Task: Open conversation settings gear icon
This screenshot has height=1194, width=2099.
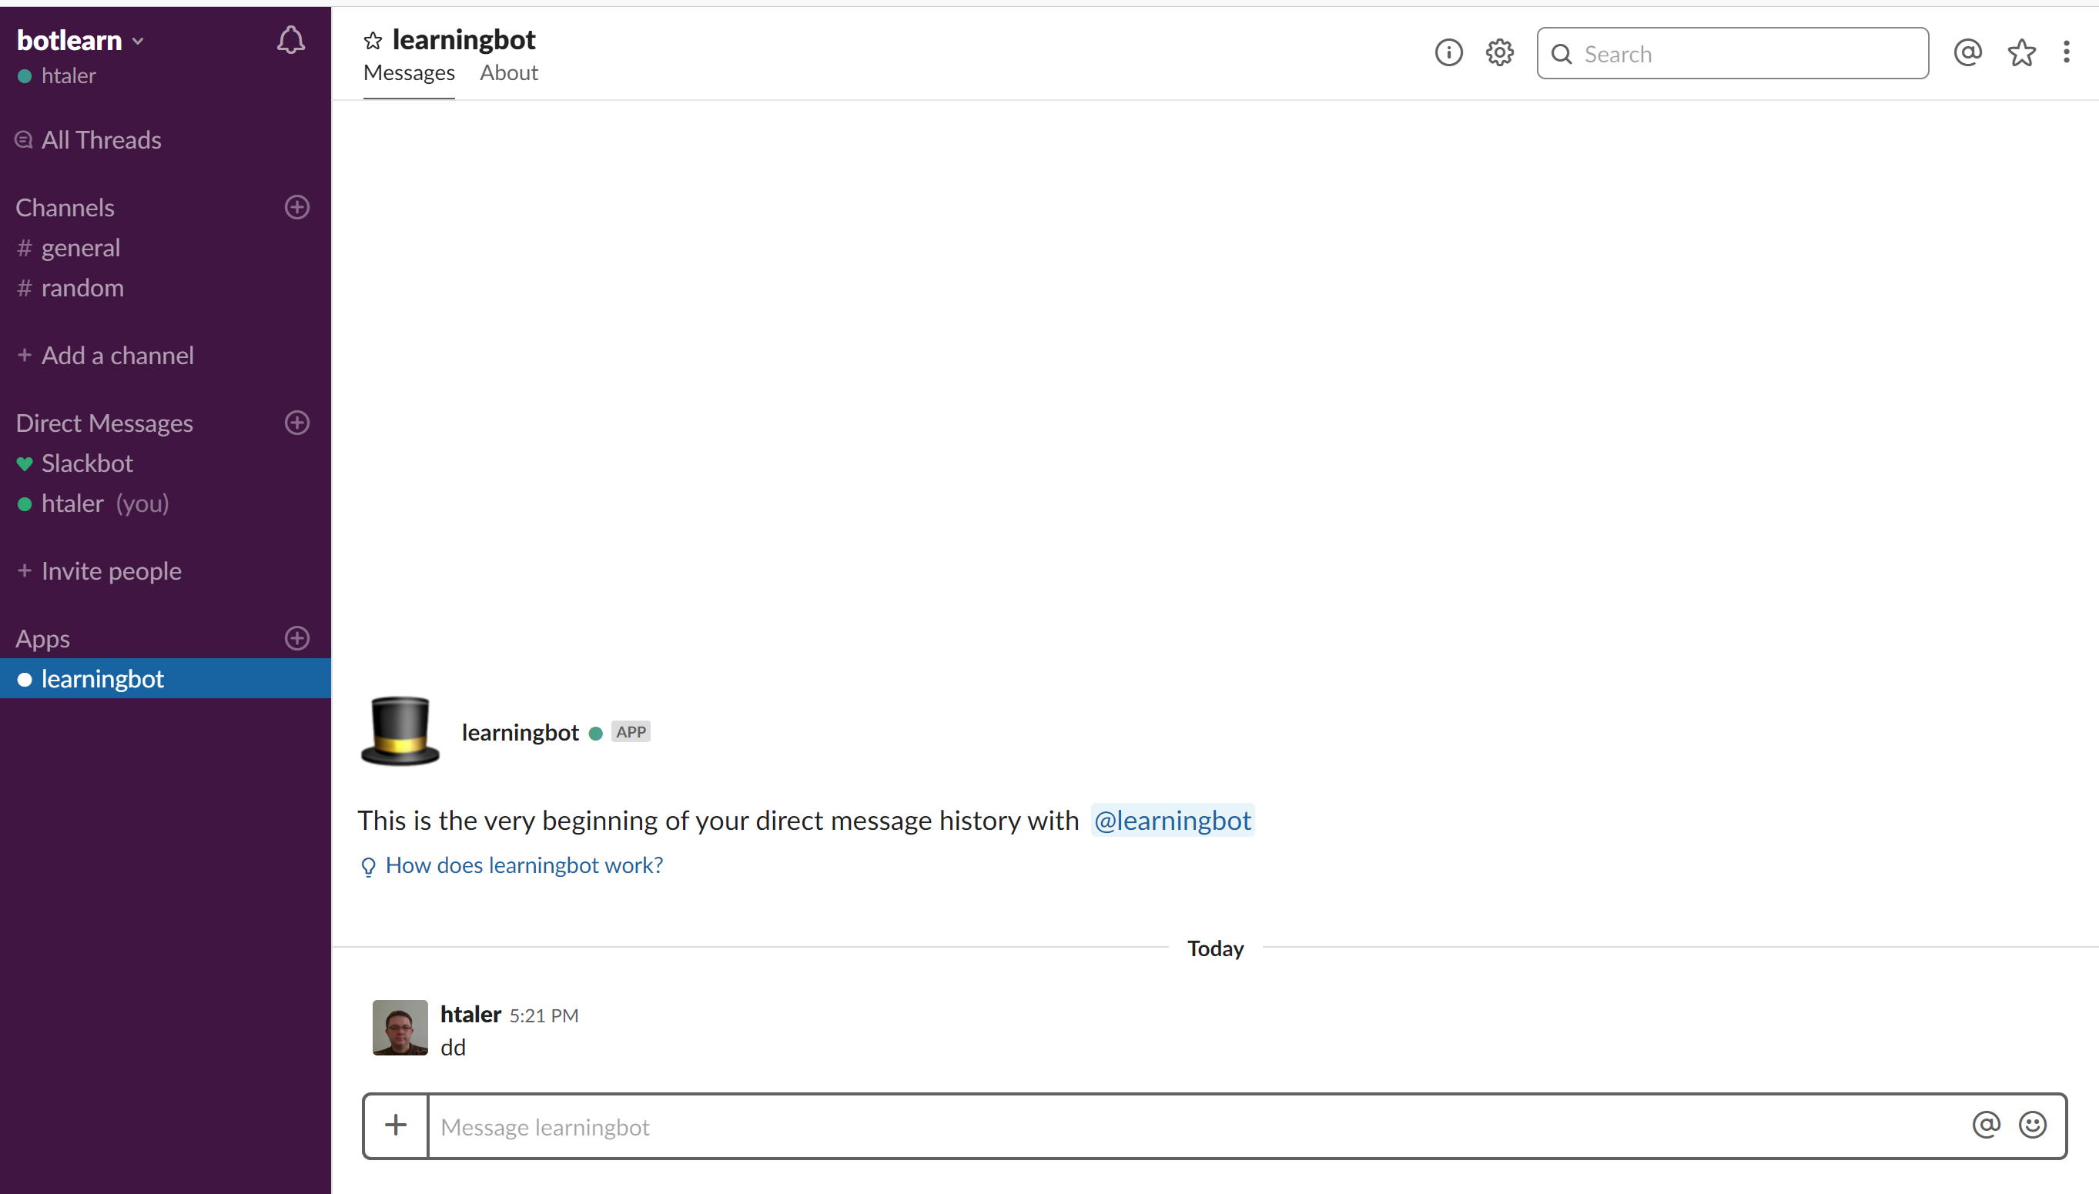Action: click(1499, 53)
